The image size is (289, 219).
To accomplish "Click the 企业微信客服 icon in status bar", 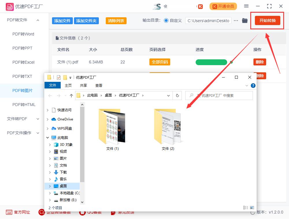I will click(x=41, y=212).
